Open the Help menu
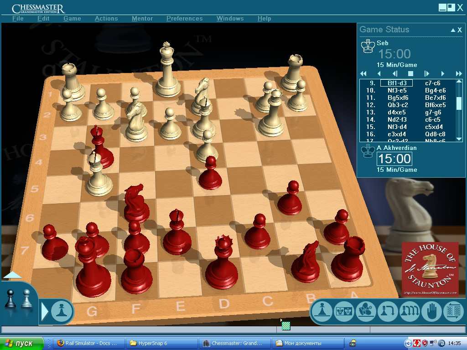Image resolution: width=467 pixels, height=350 pixels. [x=265, y=18]
